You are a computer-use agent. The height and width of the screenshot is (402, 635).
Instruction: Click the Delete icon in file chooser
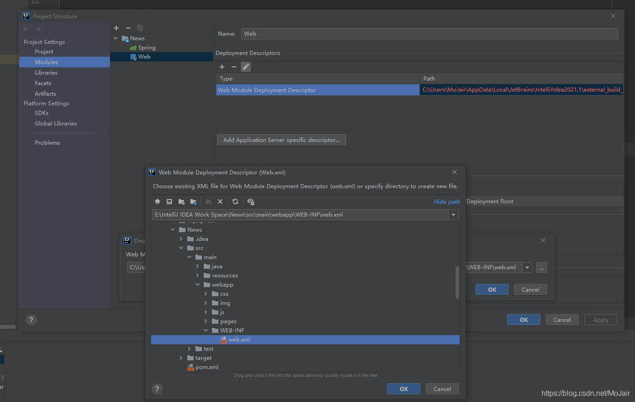tap(220, 201)
